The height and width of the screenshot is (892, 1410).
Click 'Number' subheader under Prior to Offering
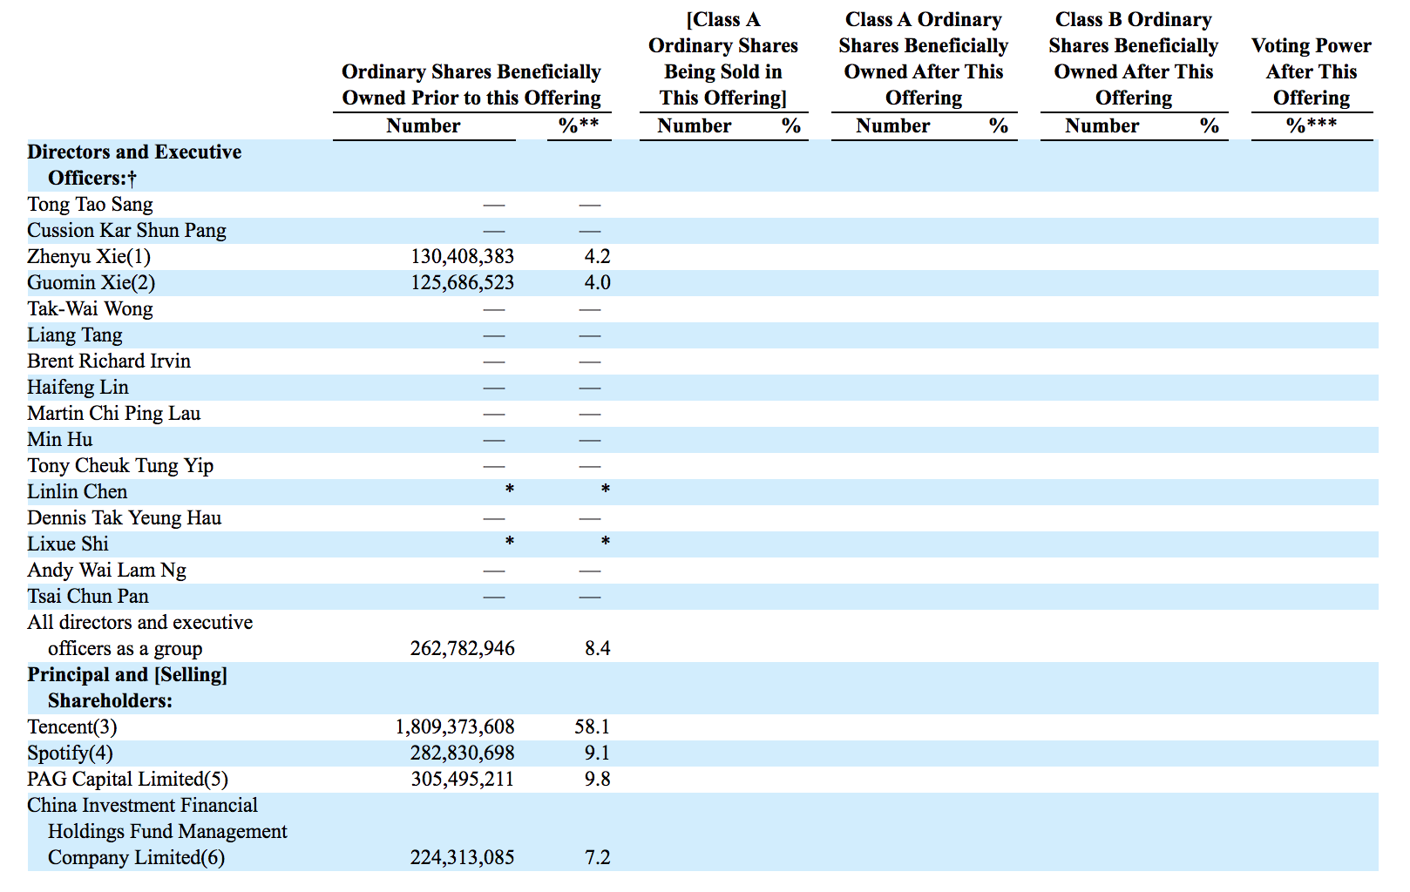point(424,126)
